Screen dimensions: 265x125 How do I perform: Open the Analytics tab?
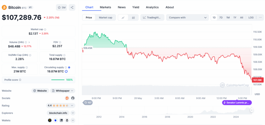click(x=152, y=7)
